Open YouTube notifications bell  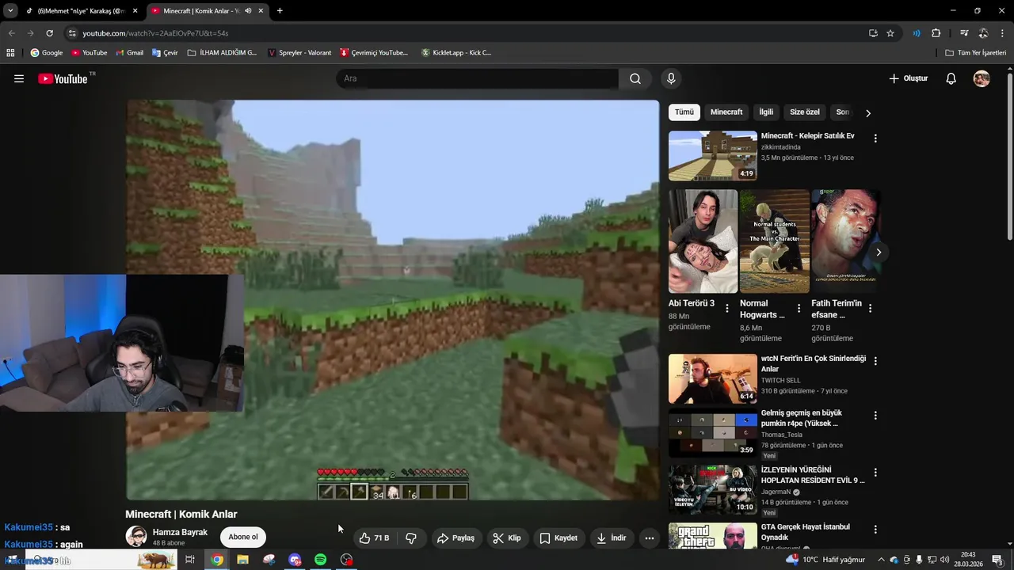point(951,78)
